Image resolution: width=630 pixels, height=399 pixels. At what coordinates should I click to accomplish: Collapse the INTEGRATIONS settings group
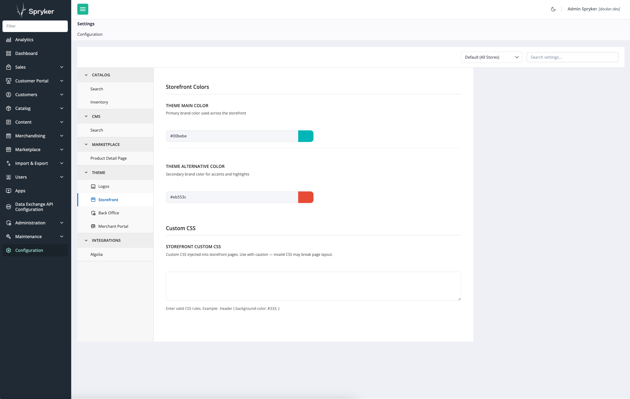coord(86,240)
